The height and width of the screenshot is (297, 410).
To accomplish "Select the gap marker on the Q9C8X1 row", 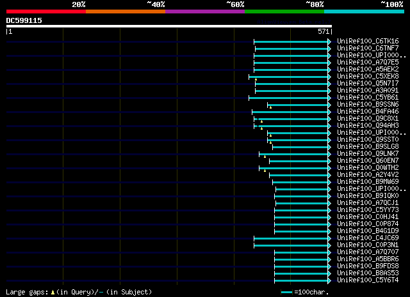I will click(261, 121).
